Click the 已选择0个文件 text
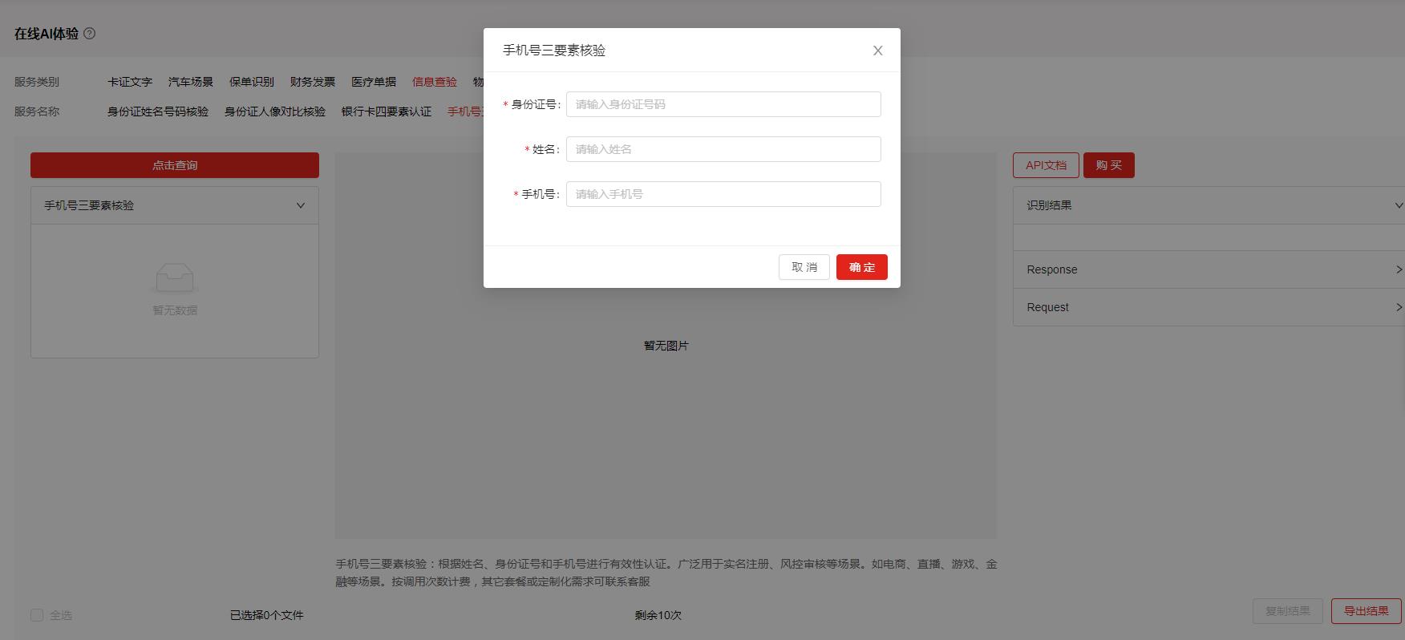Image resolution: width=1405 pixels, height=640 pixels. tap(267, 615)
